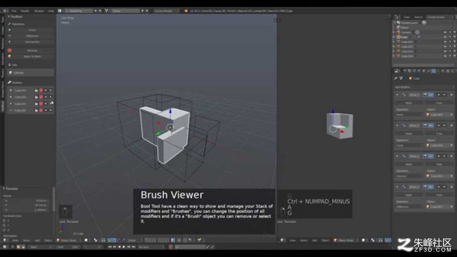Select the Cube.004 brush object icon
457x257 pixels.
[36, 90]
